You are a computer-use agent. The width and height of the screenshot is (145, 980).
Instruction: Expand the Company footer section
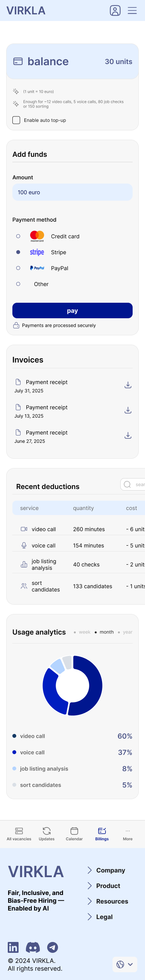click(x=106, y=870)
